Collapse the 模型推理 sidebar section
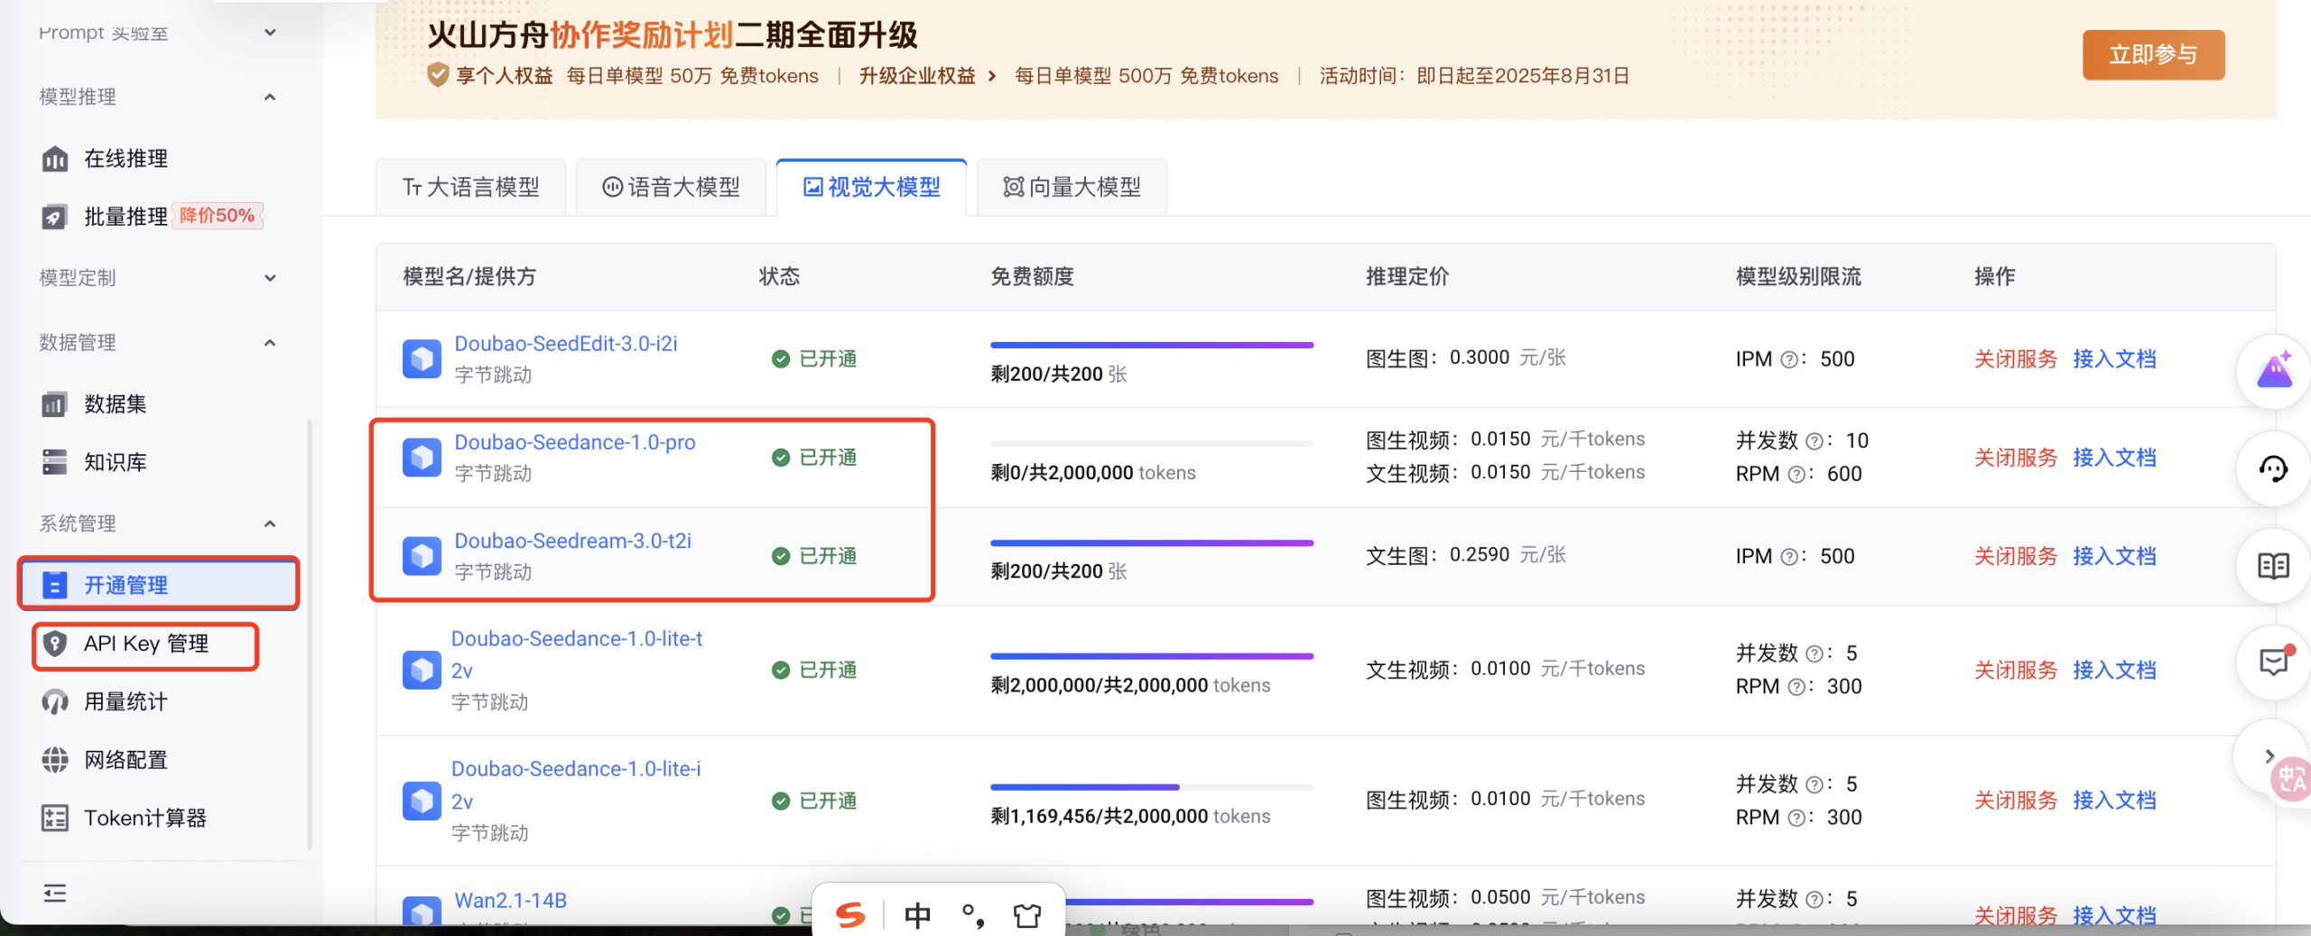Viewport: 2311px width, 936px height. point(269,97)
